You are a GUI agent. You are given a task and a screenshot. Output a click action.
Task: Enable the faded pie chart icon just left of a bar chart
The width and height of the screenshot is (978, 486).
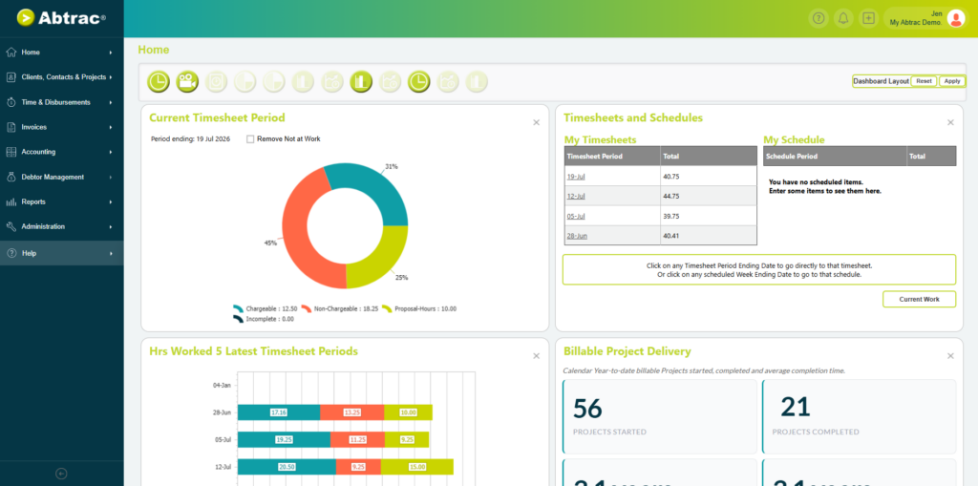(274, 82)
